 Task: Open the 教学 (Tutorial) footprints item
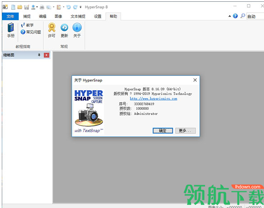click(27, 25)
